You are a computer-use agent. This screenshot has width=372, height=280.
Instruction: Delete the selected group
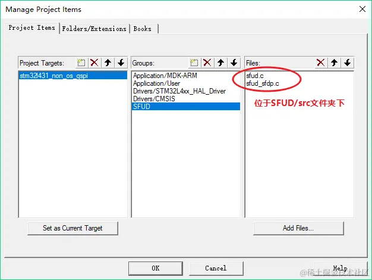click(x=207, y=63)
